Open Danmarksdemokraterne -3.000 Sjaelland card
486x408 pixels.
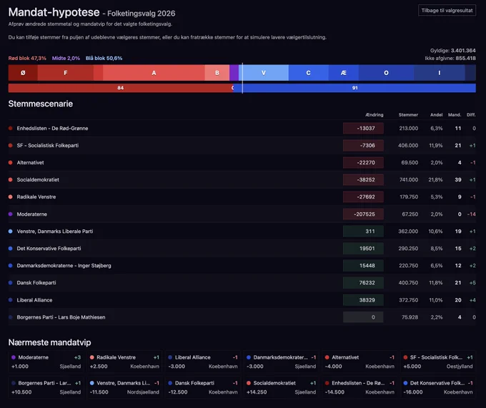[281, 362]
